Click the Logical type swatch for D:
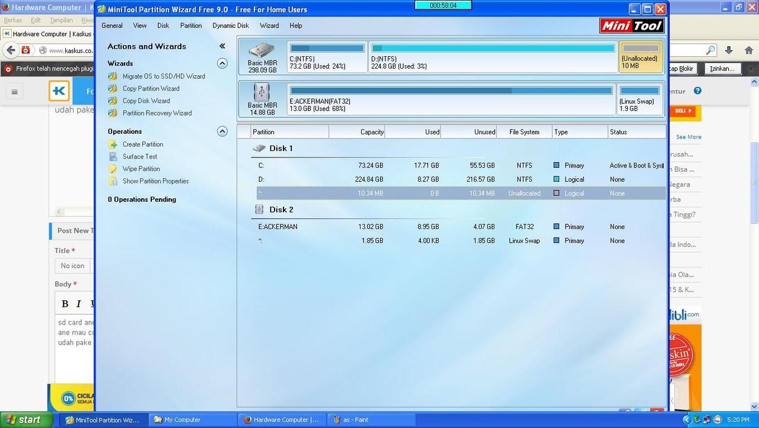 pos(556,179)
